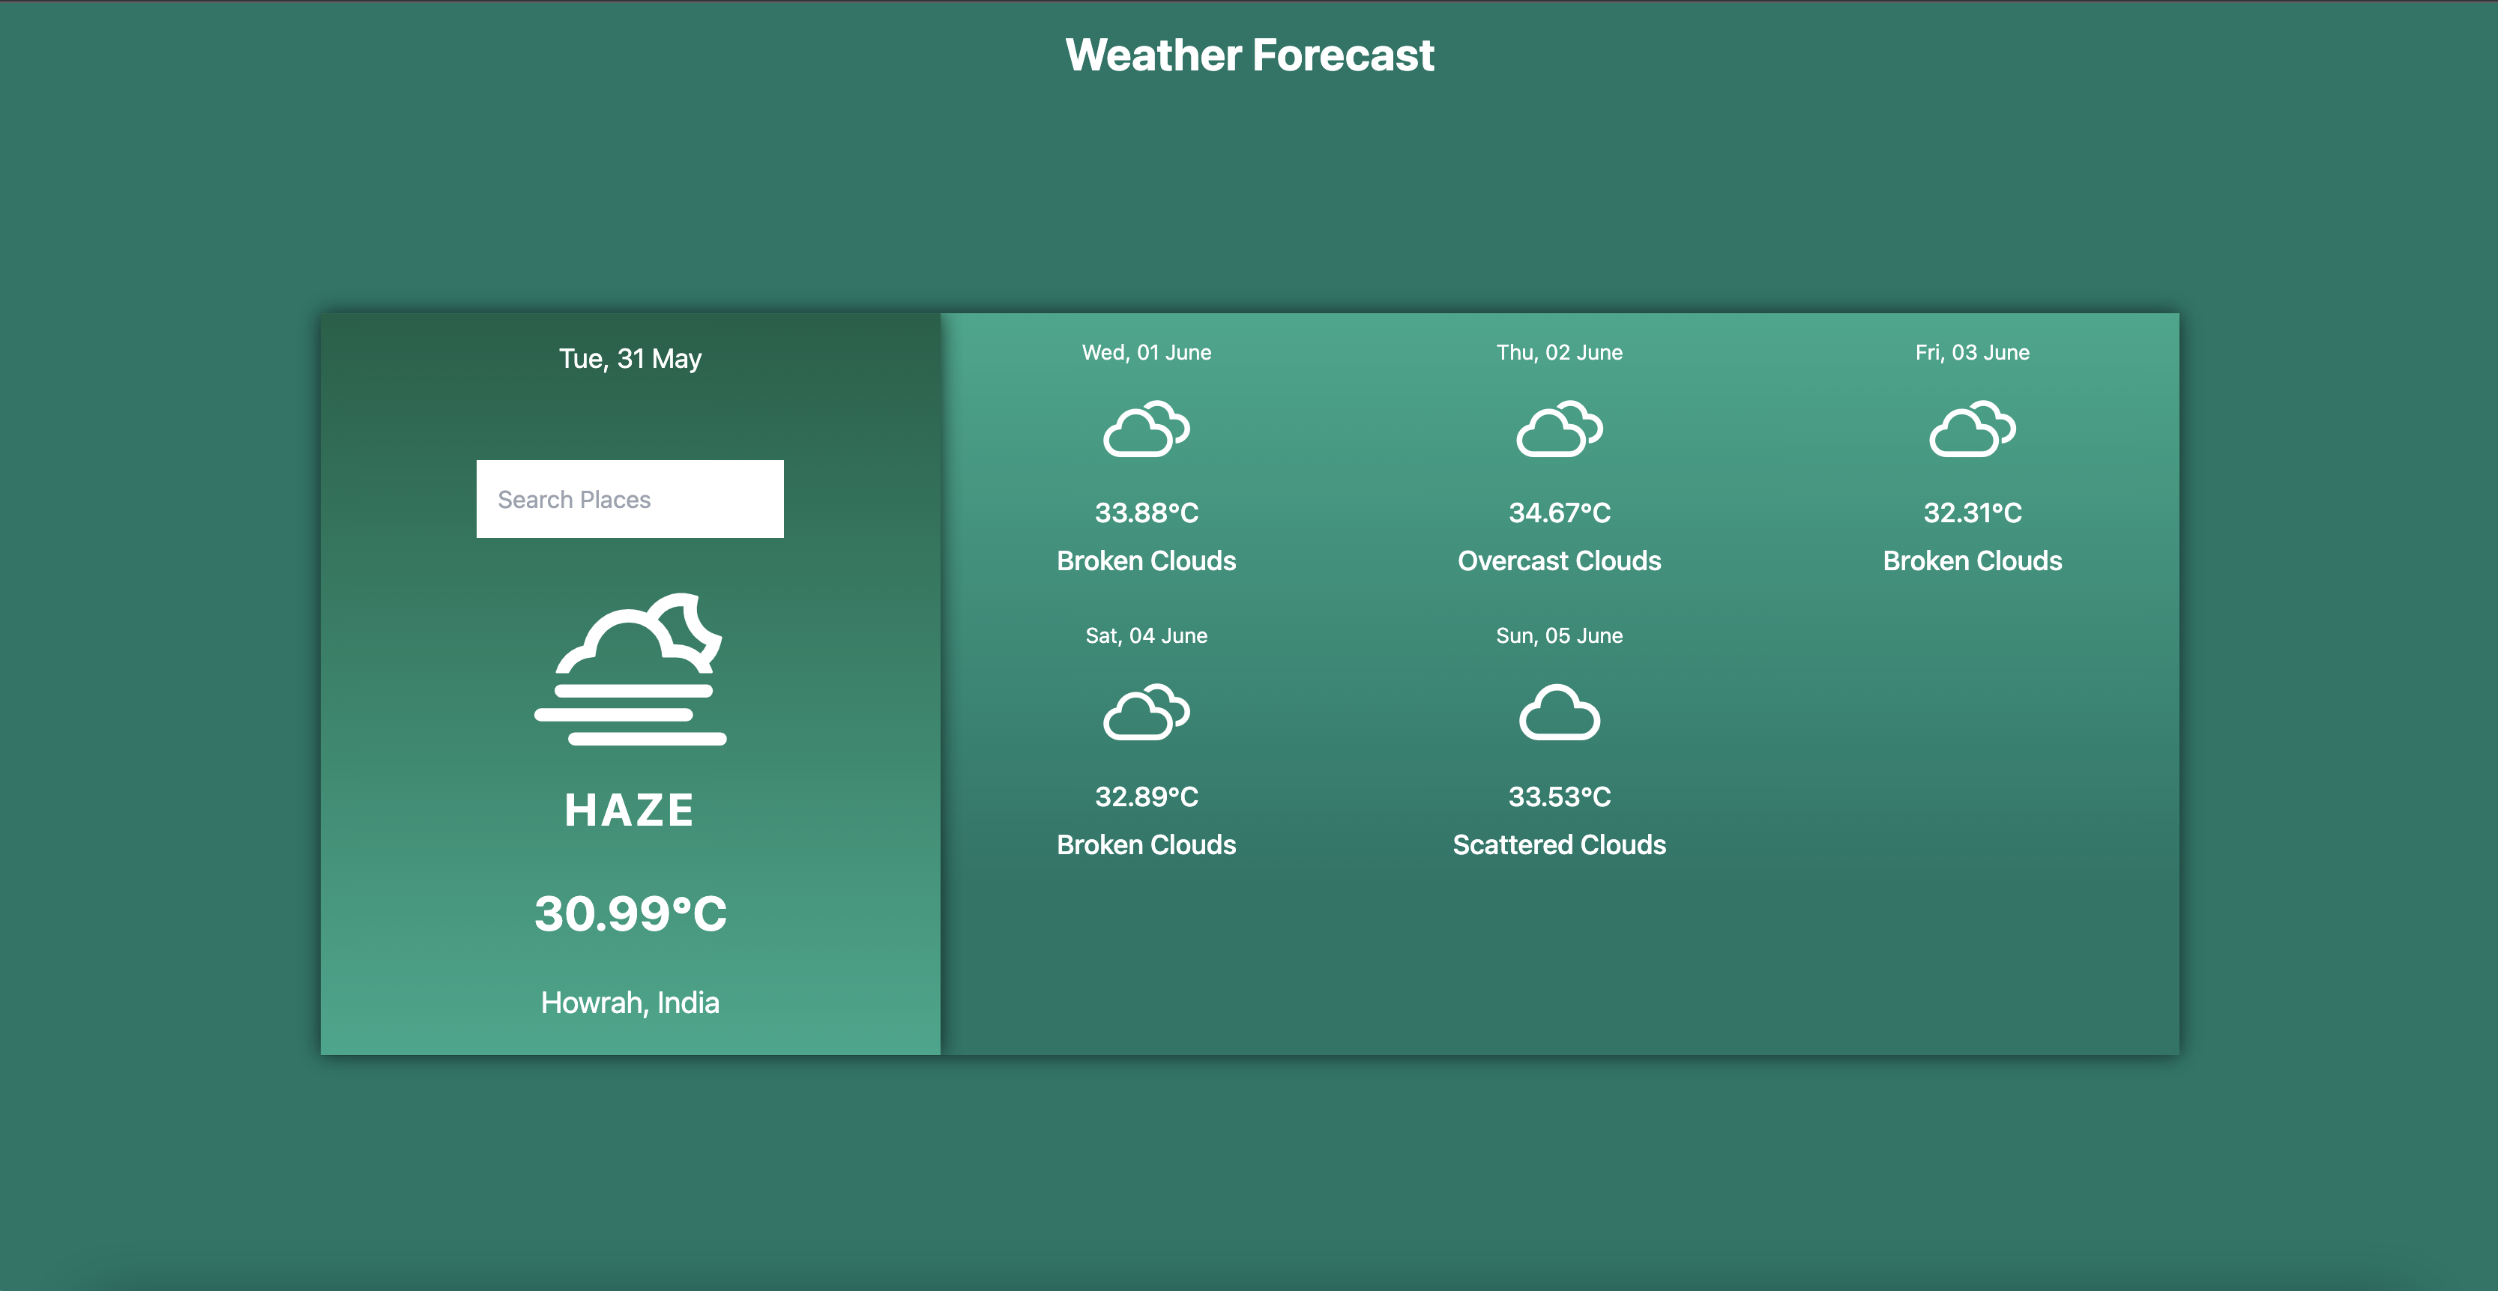Click the Fri, 03 June date label
The height and width of the screenshot is (1291, 2498).
coord(1973,353)
